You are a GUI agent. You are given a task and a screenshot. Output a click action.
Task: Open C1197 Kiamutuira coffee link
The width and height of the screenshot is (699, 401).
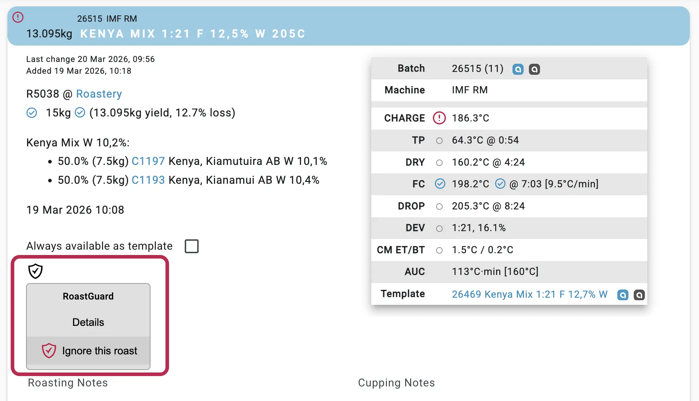click(x=148, y=161)
